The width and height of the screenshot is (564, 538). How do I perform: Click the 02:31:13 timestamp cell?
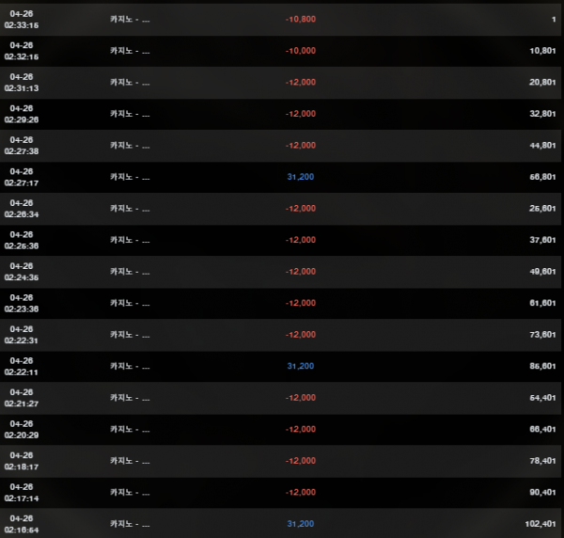tap(21, 82)
